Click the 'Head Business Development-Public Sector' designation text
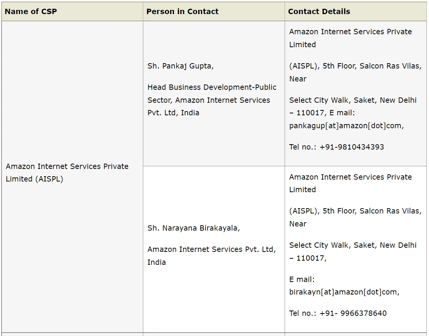 212,94
